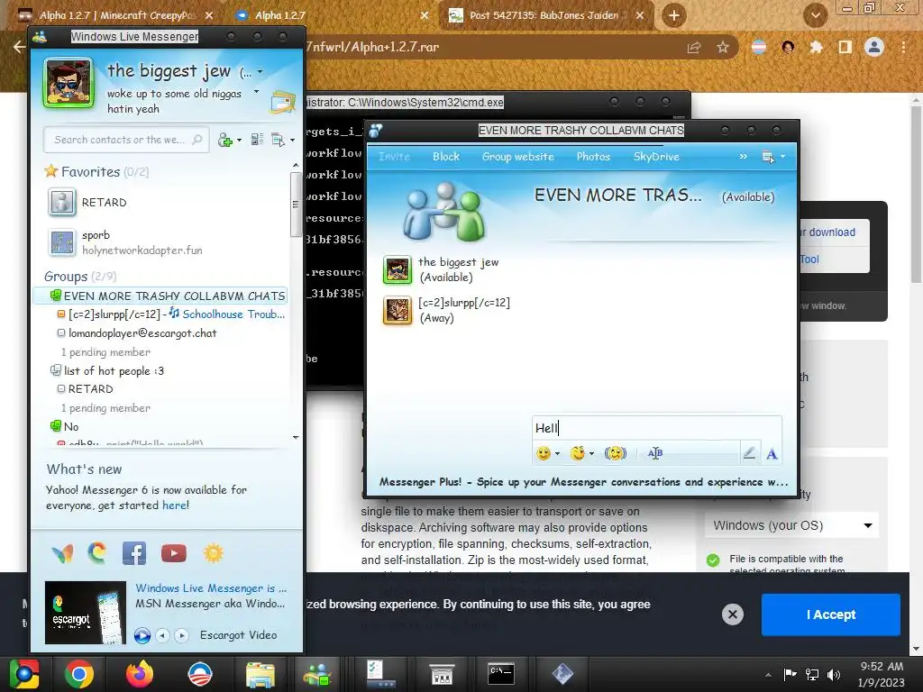Viewport: 923px width, 692px height.
Task: Click the sun weather icon
Action: tap(213, 553)
